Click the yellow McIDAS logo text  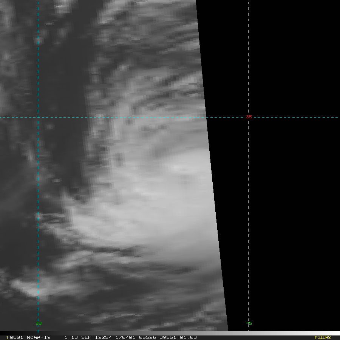point(322,337)
